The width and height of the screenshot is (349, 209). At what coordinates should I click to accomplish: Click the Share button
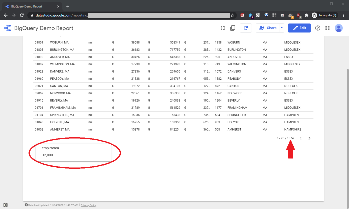point(268,28)
